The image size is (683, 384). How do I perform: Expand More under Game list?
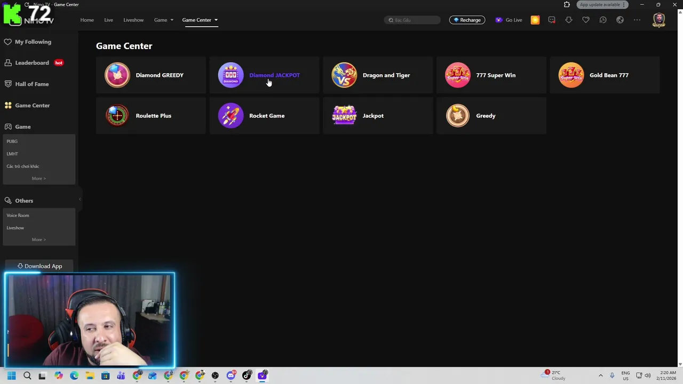click(39, 178)
